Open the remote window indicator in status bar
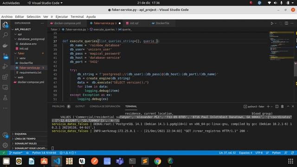 pos(3,153)
